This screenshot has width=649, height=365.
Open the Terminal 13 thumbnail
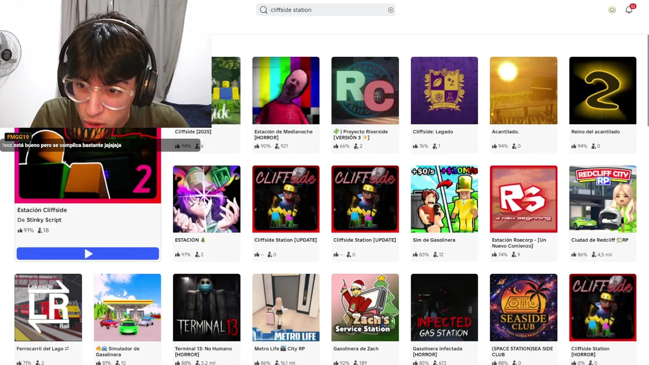(206, 307)
